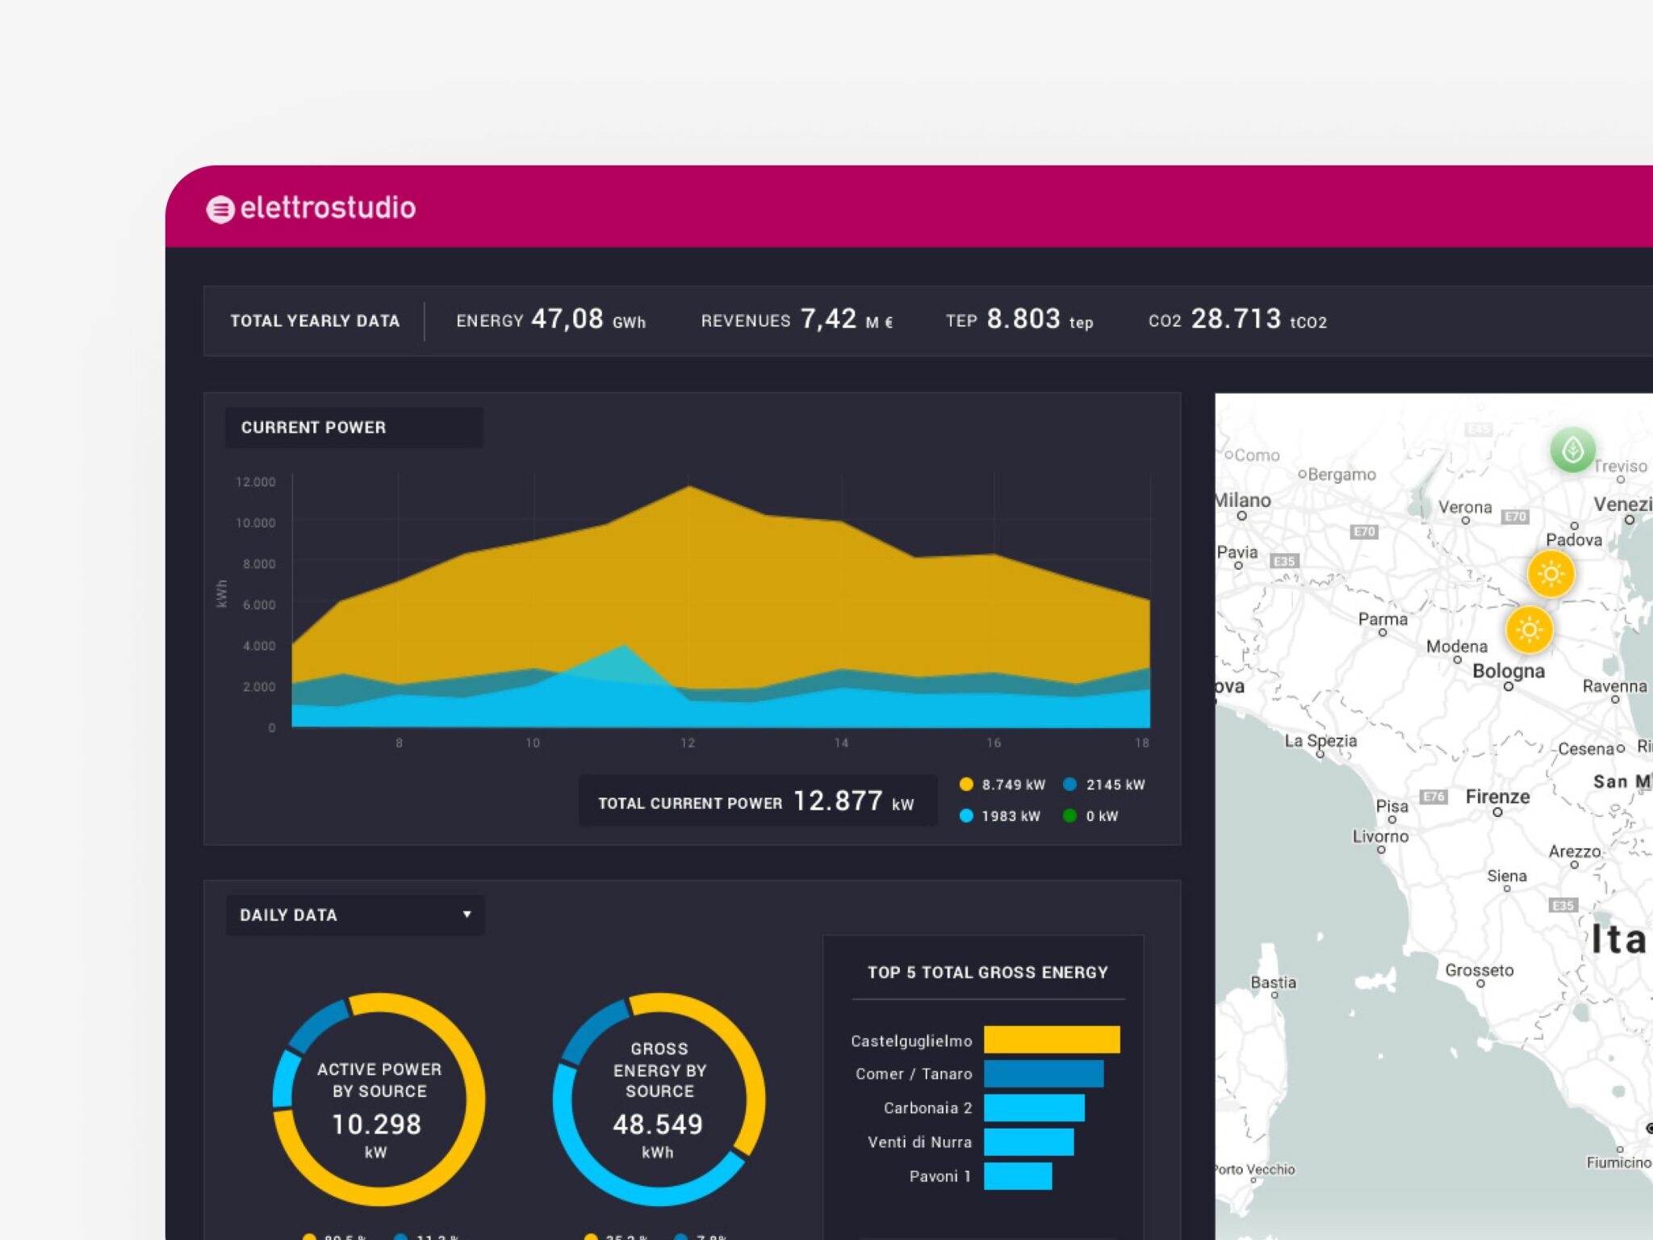Click the Daily Data selector label

[289, 915]
